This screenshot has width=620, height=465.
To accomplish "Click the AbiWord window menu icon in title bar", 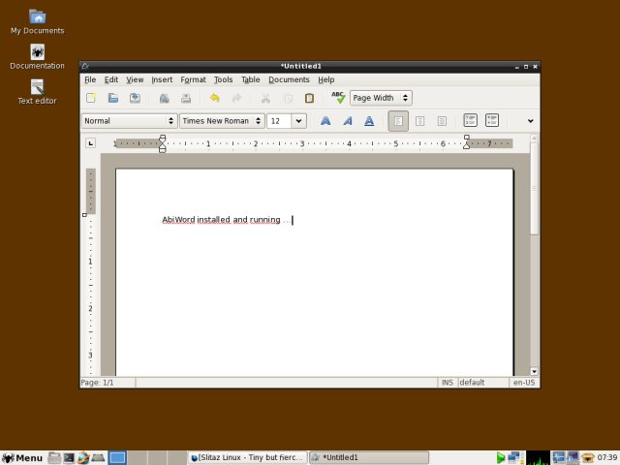I will coord(85,66).
